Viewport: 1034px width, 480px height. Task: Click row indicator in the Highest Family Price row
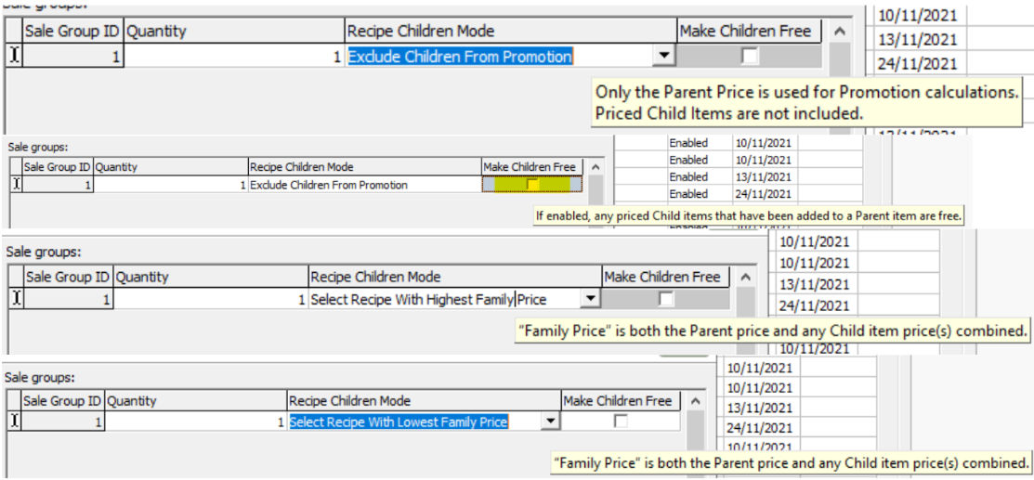(15, 299)
